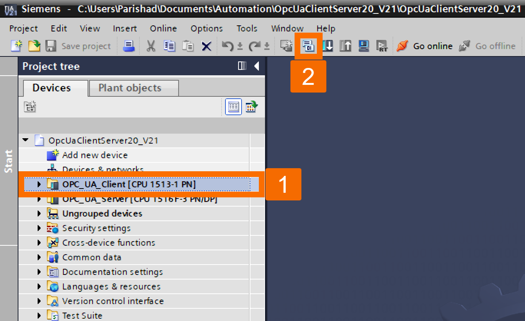Expand the Ungrouped devices node
The height and width of the screenshot is (321, 525).
click(39, 213)
